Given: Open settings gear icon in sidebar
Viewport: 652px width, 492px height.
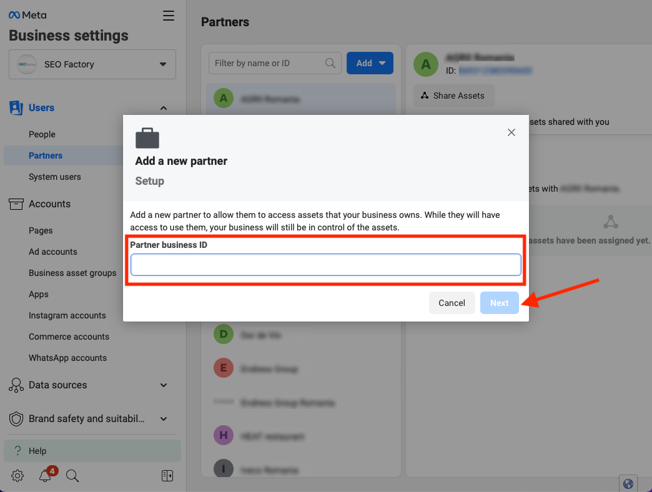Looking at the screenshot, I should click(x=17, y=476).
